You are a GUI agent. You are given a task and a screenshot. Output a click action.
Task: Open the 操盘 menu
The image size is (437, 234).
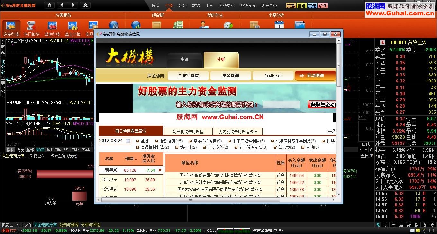coord(155,5)
